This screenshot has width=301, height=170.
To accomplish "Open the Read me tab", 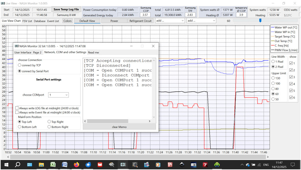I will click(93, 52).
